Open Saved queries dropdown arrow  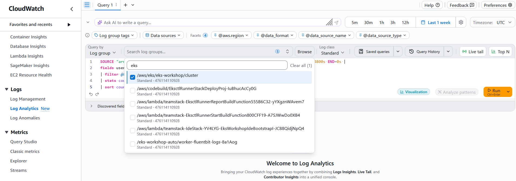[398, 51]
